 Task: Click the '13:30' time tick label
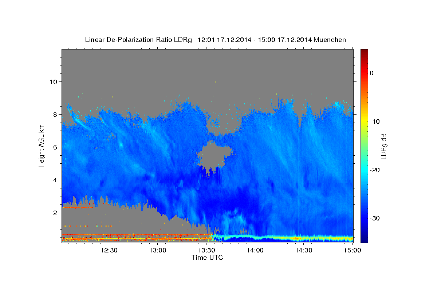pos(206,250)
